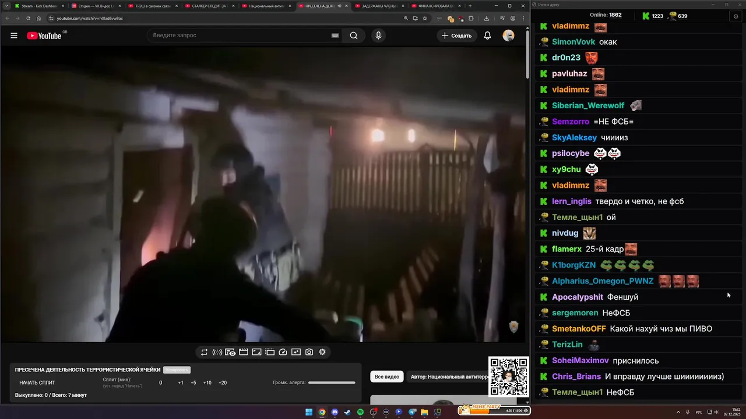
Task: Click username Siberian_Werewolf in chat
Action: tap(588, 105)
